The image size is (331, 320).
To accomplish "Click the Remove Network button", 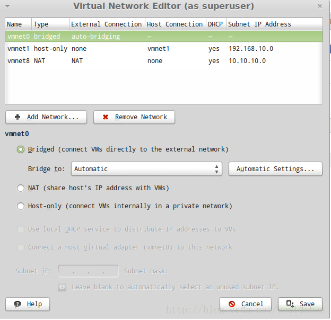I will 134,117.
